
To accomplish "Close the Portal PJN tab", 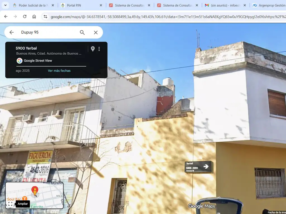I will point(101,6).
